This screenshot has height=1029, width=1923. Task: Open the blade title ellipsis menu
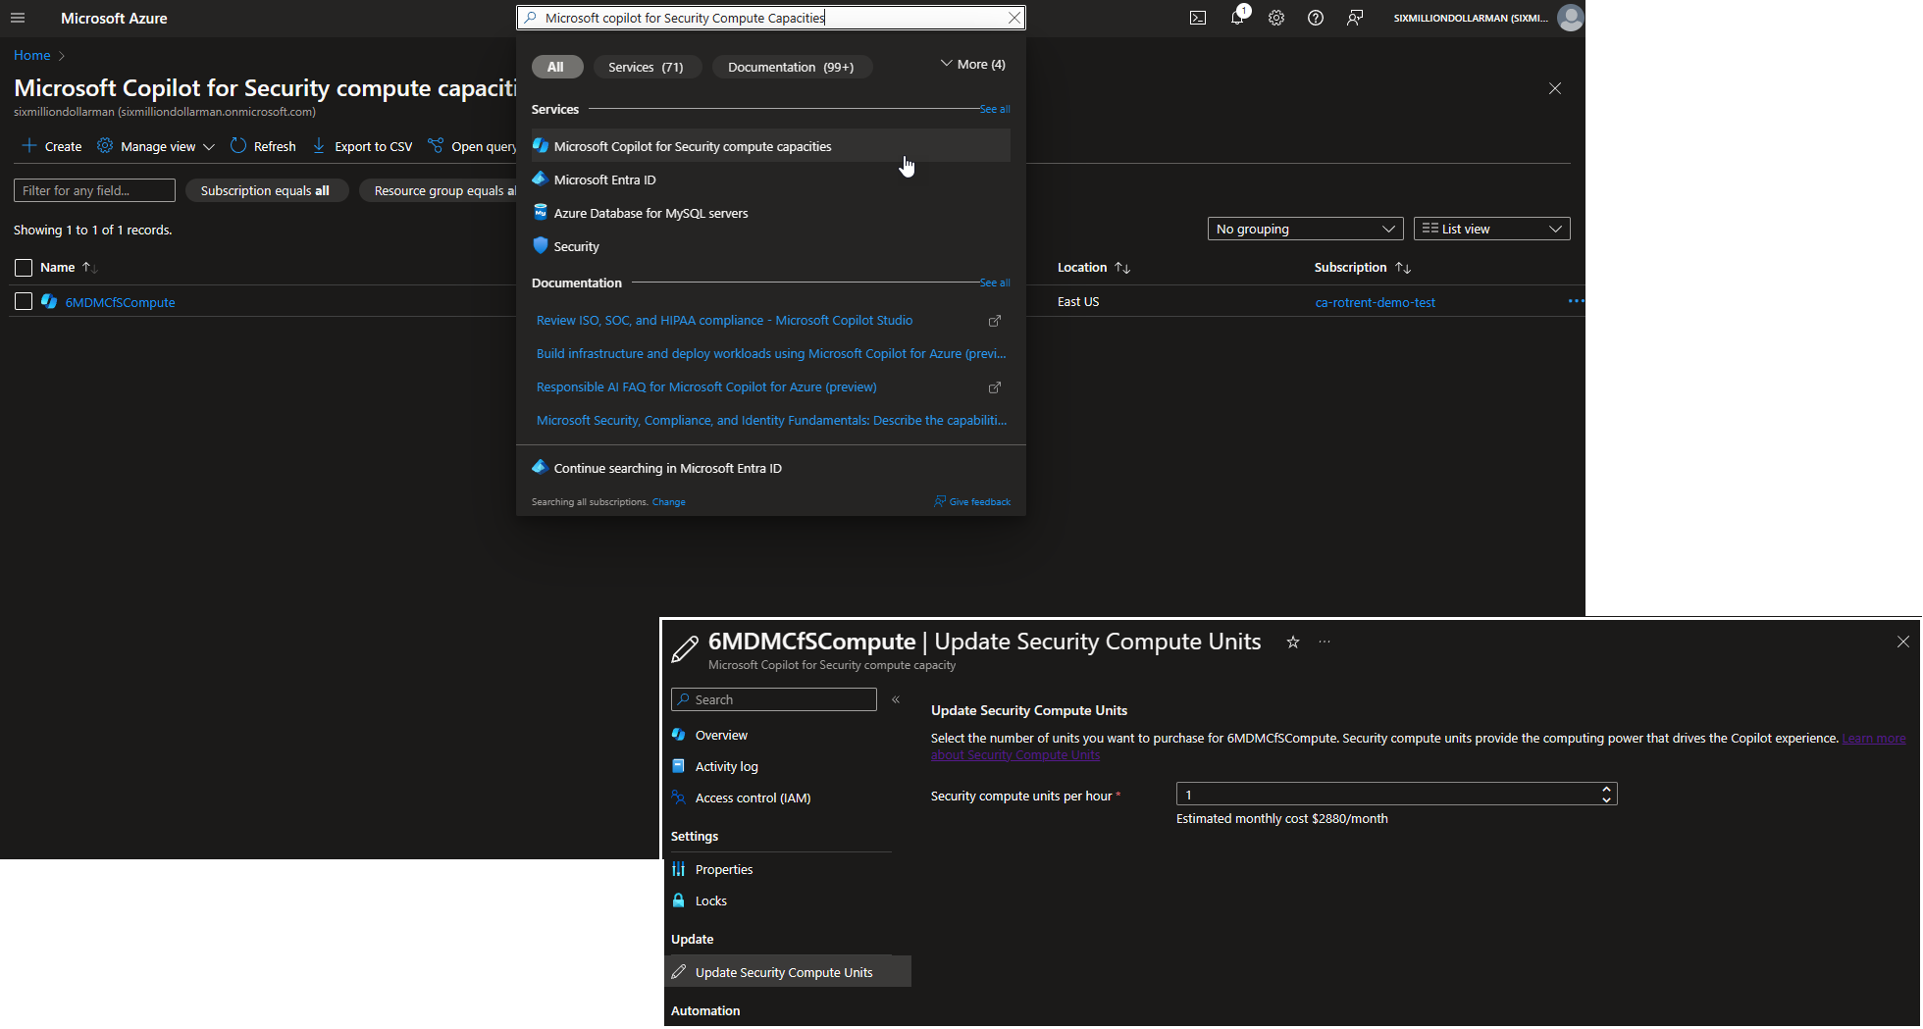coord(1325,643)
